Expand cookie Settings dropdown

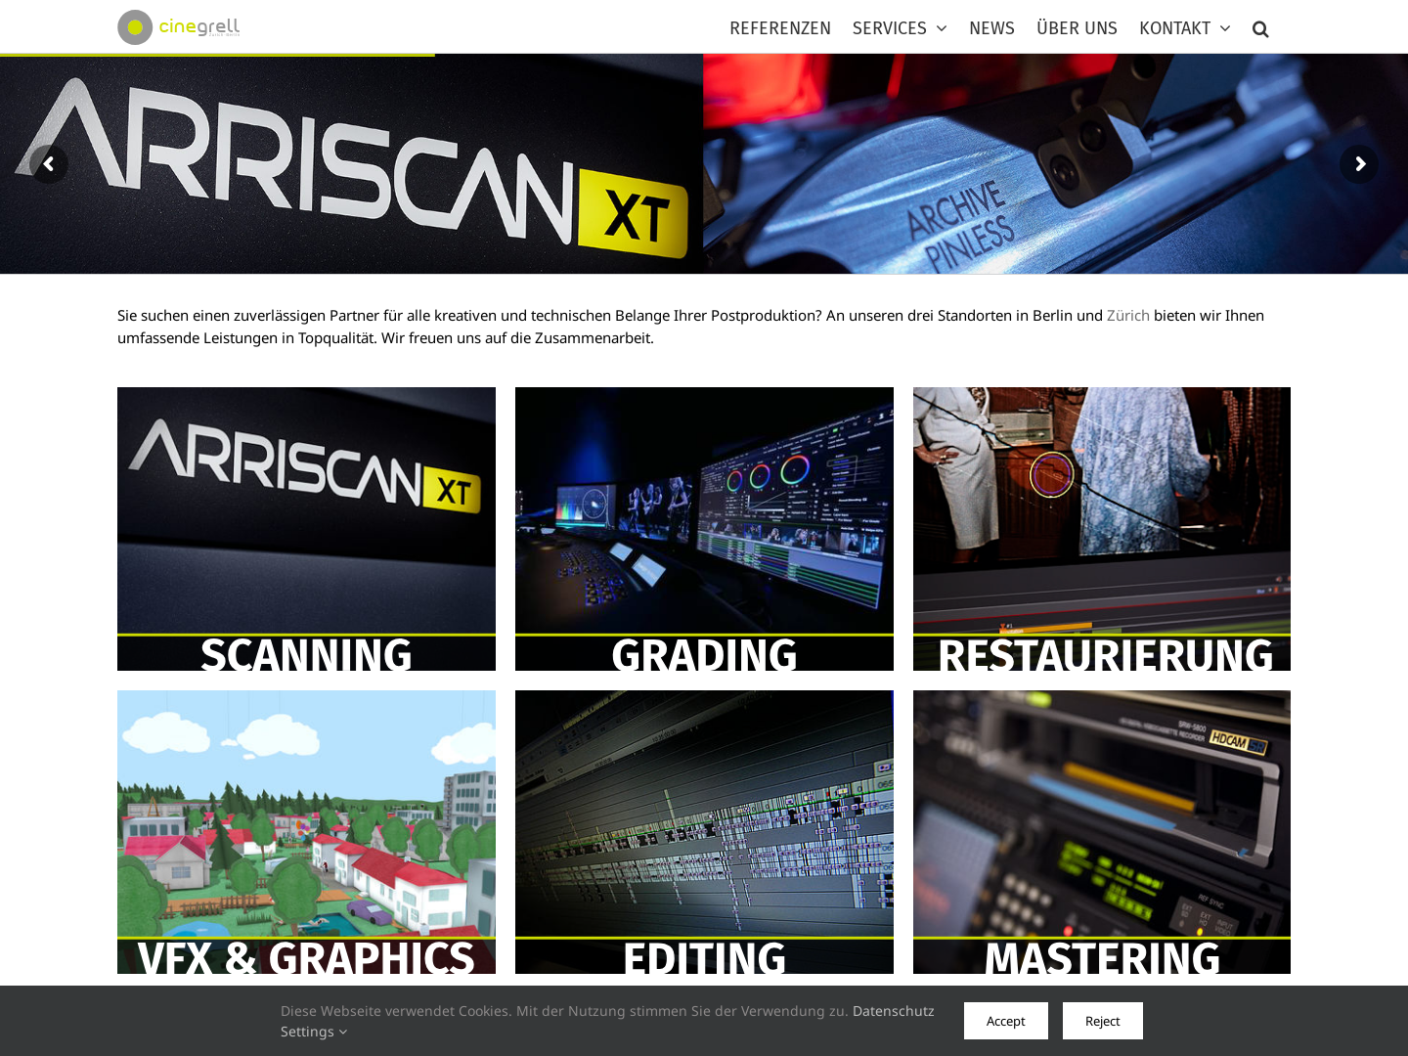tap(314, 1032)
